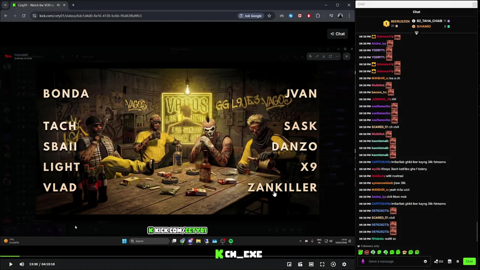Open Windows Start button in the streamed desktop
This screenshot has width=480, height=270.
(124, 241)
